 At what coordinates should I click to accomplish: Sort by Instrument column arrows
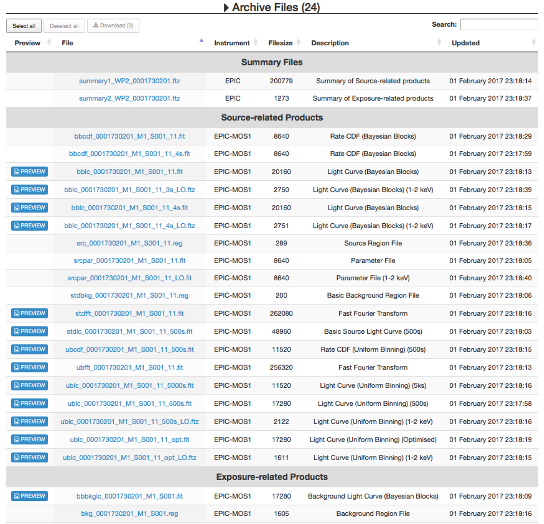click(x=256, y=43)
